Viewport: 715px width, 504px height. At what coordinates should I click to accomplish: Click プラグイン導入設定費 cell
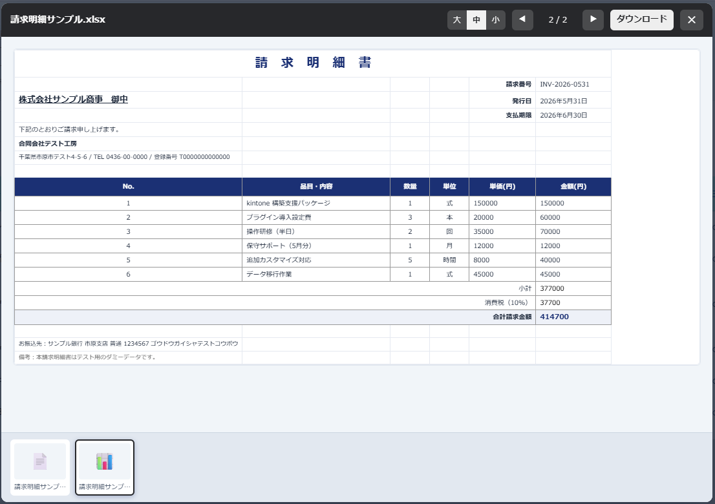316,217
